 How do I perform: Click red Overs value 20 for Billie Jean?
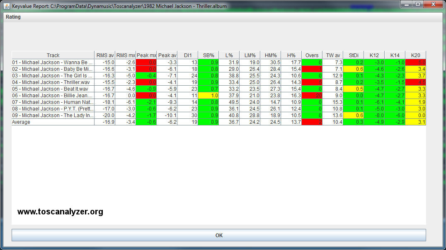point(312,96)
